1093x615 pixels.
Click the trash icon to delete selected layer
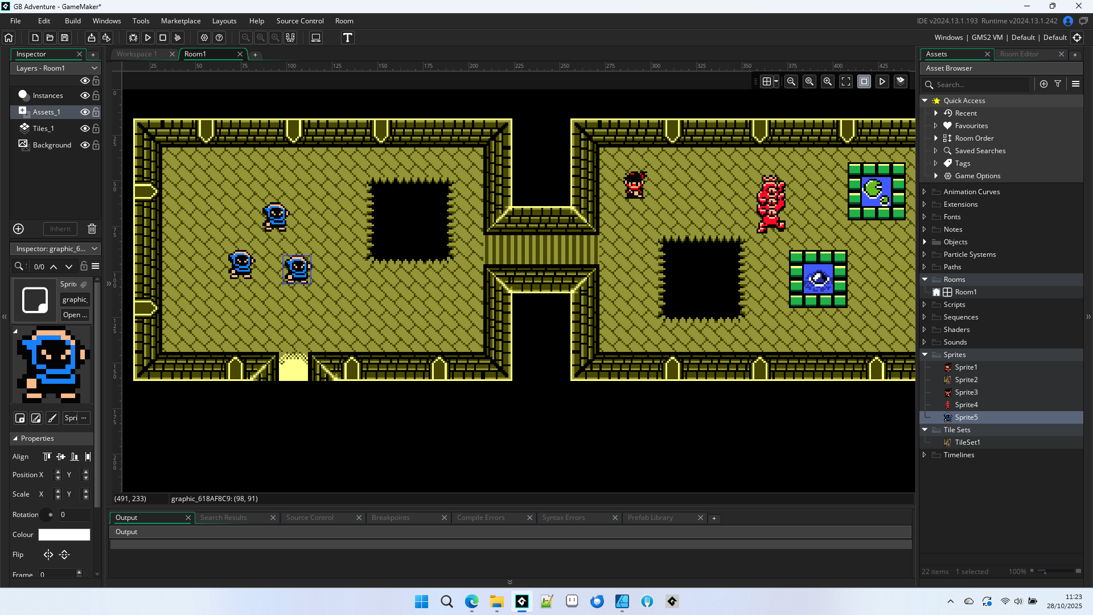click(92, 229)
